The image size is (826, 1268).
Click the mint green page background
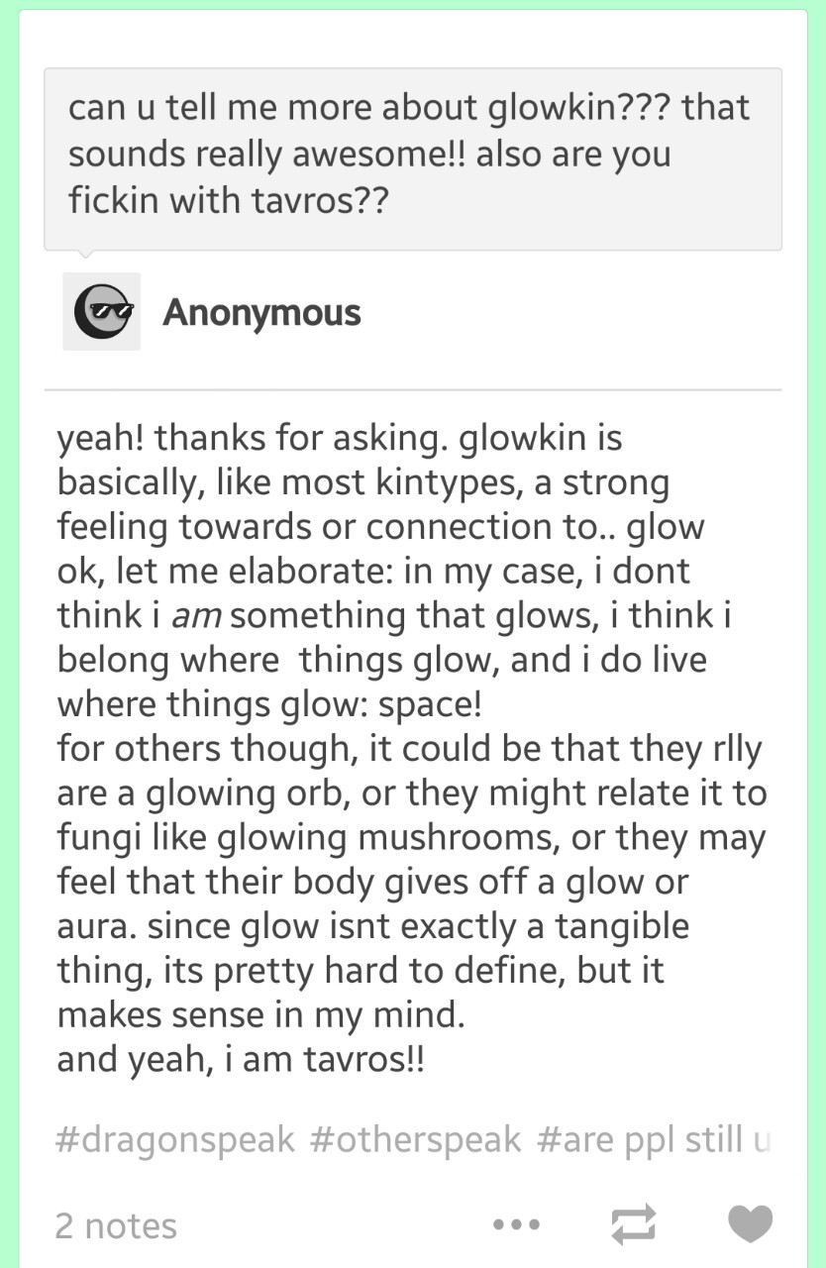click(x=9, y=634)
